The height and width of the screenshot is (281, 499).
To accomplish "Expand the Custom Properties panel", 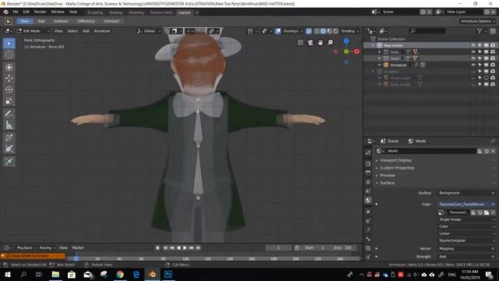I will [x=397, y=168].
